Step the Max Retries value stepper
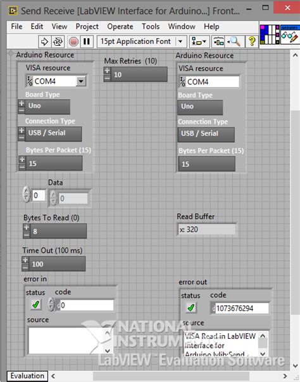300x382 pixels. 107,74
